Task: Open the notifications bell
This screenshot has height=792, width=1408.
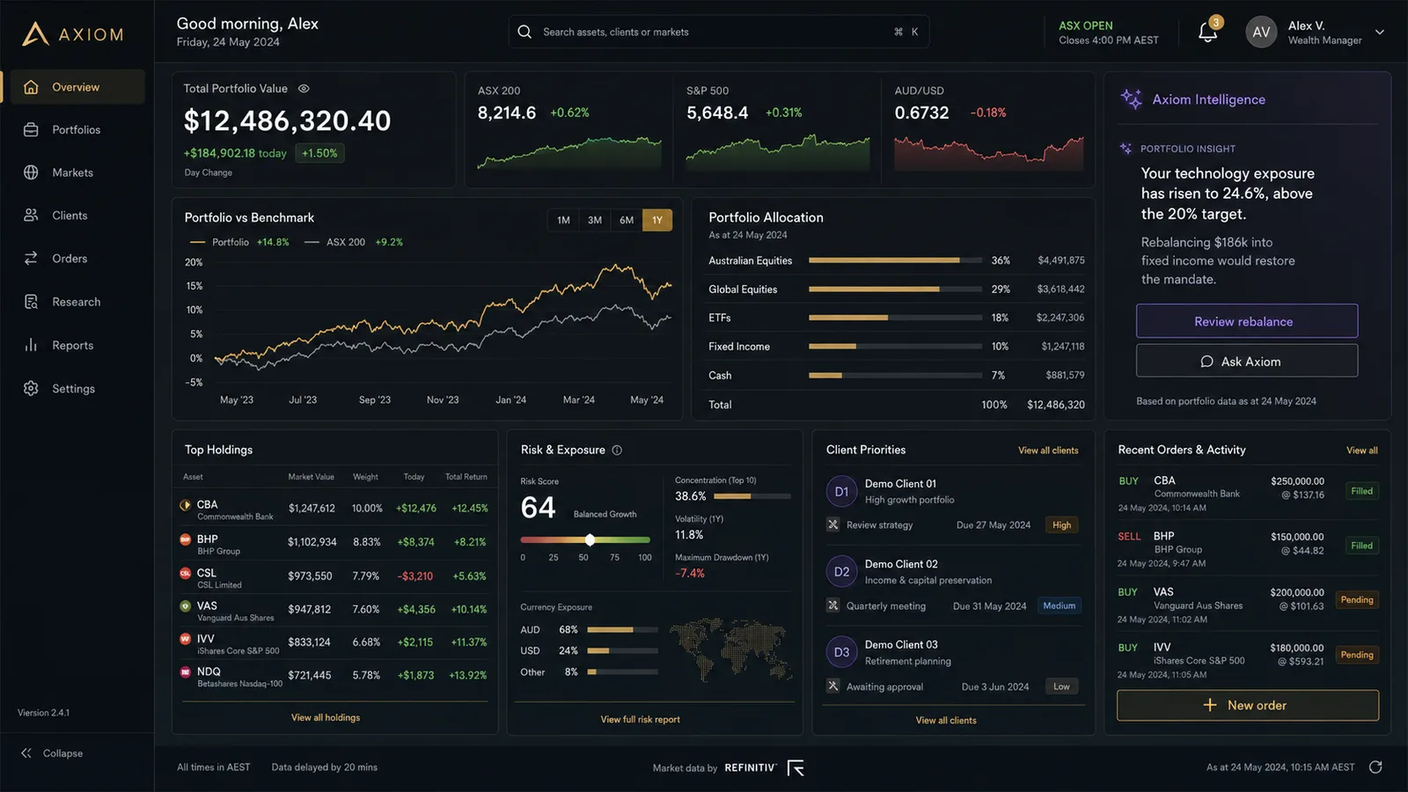Action: (1207, 33)
